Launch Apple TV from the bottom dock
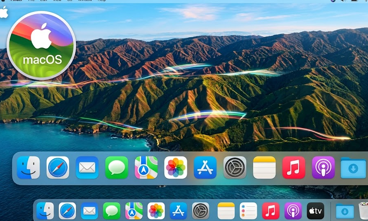Image resolution: width=368 pixels, height=221 pixels. pyautogui.click(x=316, y=211)
